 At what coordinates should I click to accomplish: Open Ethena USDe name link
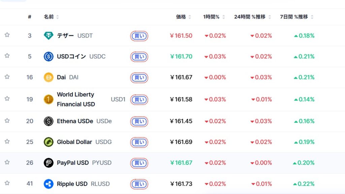click(x=75, y=121)
